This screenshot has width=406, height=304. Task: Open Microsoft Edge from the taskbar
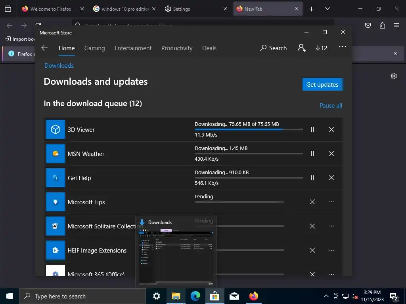[x=195, y=296]
